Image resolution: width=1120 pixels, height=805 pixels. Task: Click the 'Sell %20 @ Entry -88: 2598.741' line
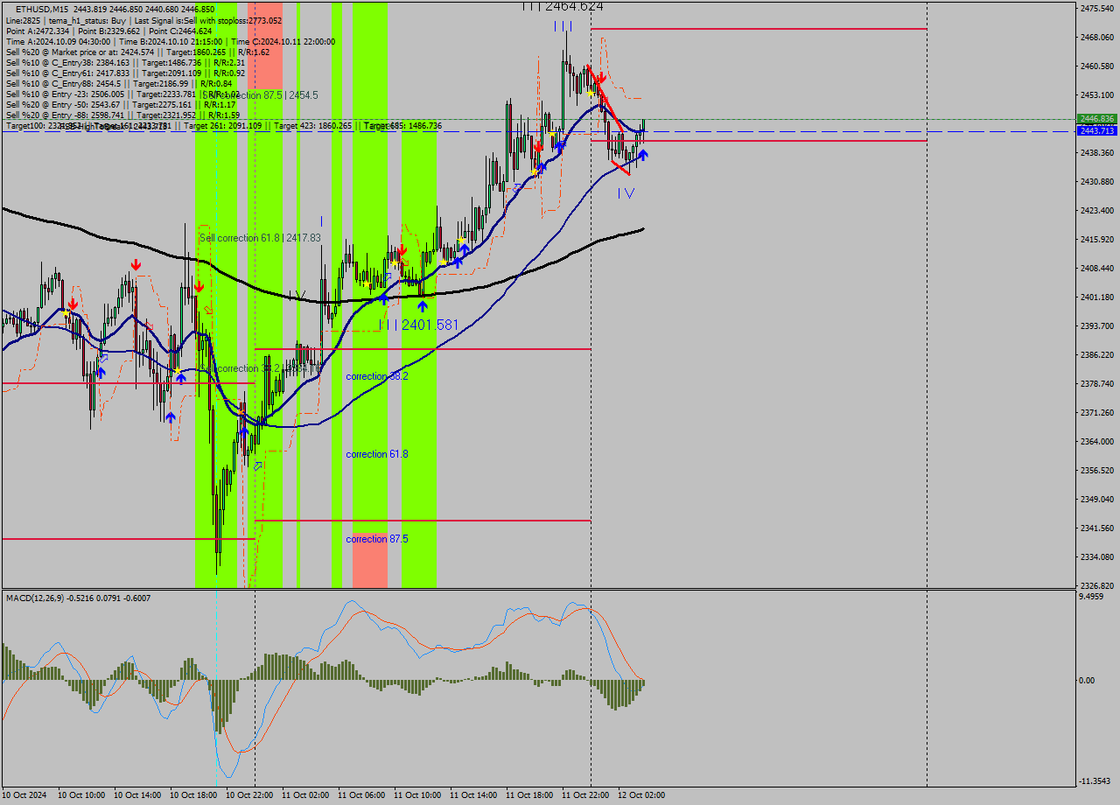pos(122,115)
